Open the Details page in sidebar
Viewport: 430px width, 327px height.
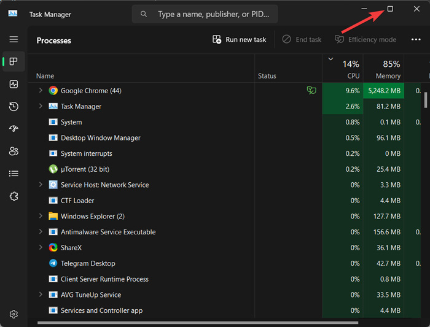pos(14,174)
